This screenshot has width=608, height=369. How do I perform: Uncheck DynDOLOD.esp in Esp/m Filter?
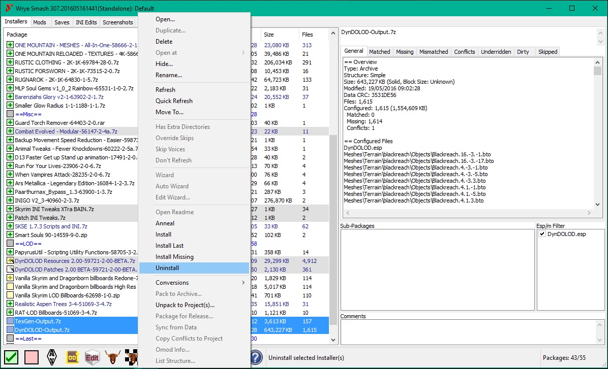tap(542, 234)
